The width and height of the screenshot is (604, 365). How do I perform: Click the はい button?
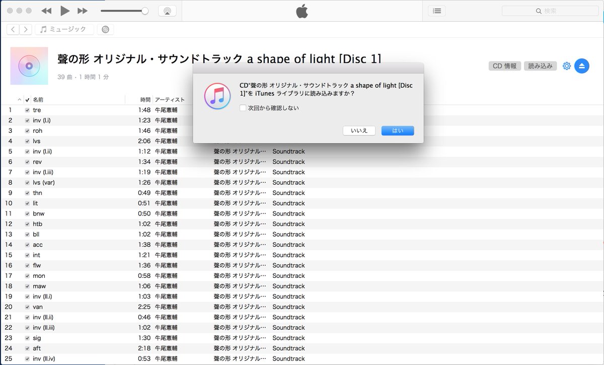398,130
